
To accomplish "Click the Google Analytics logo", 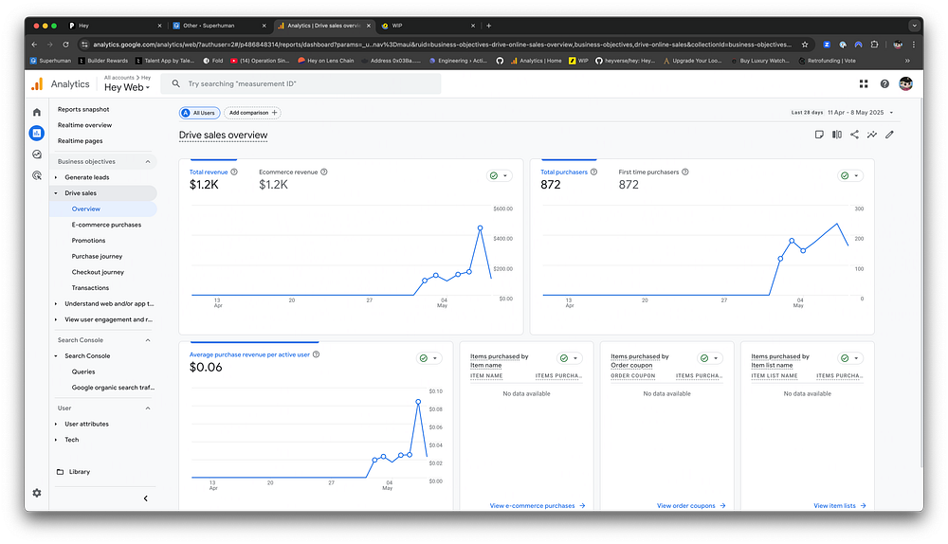I will (x=38, y=84).
